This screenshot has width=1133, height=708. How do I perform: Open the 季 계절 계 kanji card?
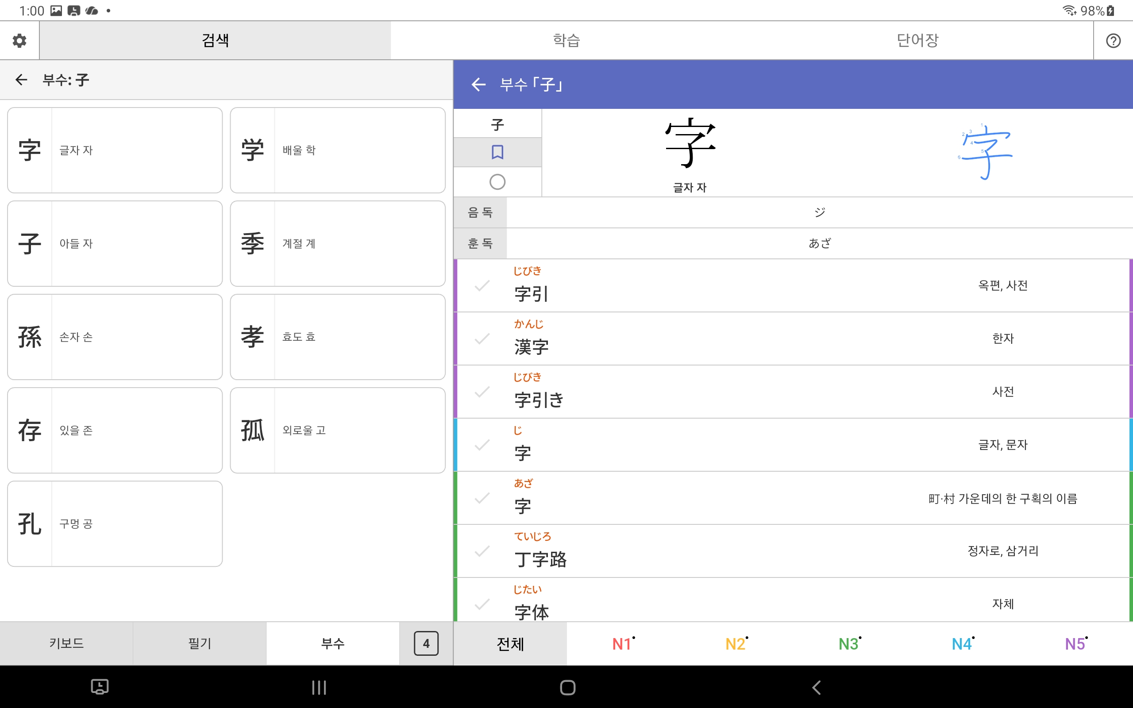click(x=338, y=243)
